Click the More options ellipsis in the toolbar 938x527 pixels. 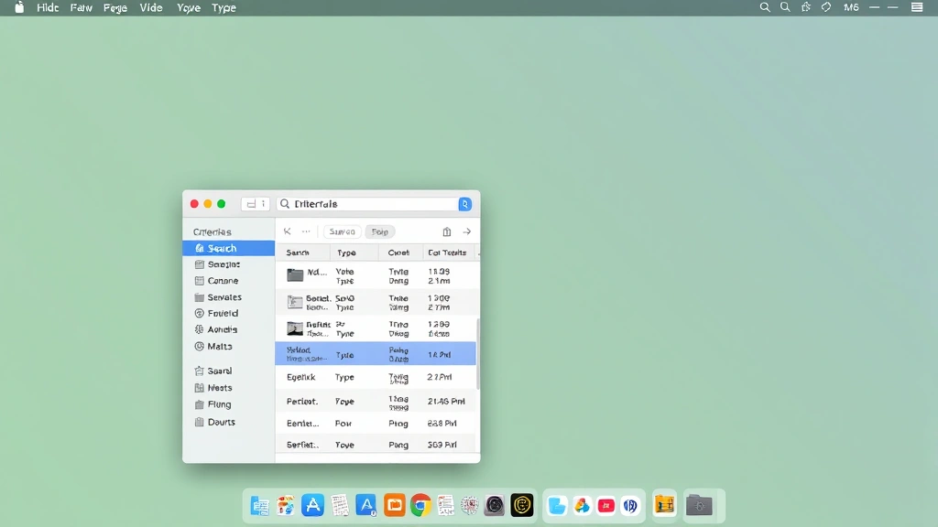tap(305, 231)
